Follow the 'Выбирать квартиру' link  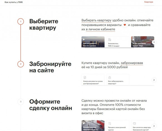pyautogui.click(x=96, y=20)
